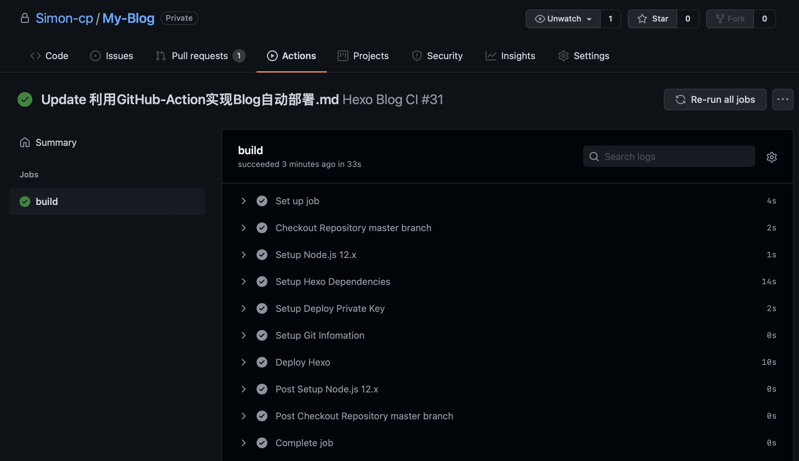This screenshot has height=461, width=799.
Task: Expand the Setup Git Infomation step
Action: 243,335
